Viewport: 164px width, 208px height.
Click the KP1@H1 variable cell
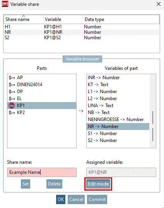pyautogui.click(x=53, y=27)
